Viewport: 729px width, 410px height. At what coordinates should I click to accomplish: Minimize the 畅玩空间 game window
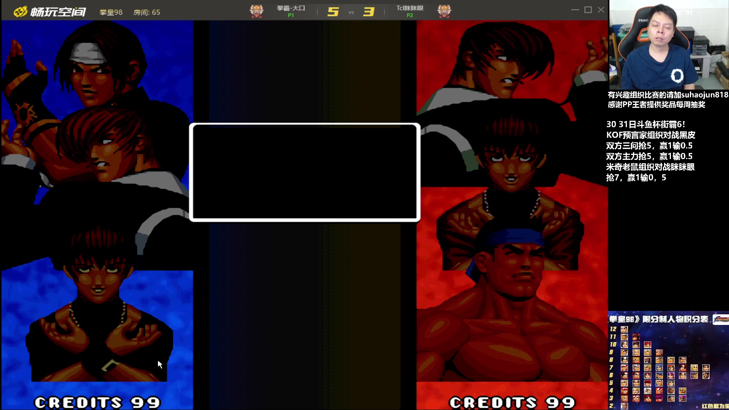click(x=575, y=10)
